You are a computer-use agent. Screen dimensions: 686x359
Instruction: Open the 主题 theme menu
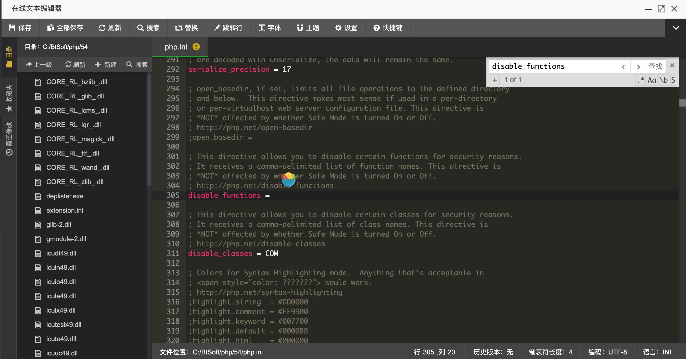click(308, 28)
